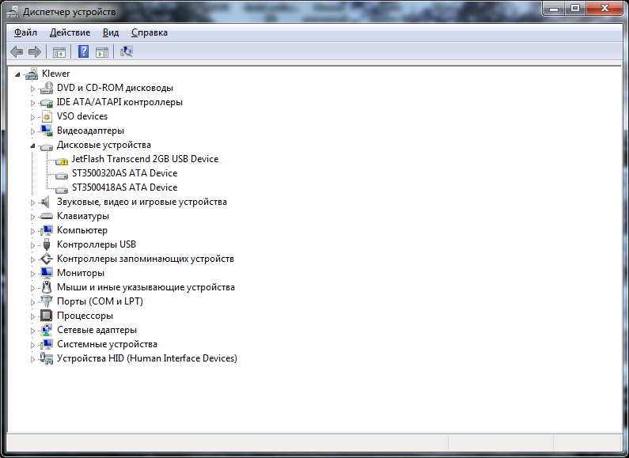Select the Компьютер label
629x458 pixels.
(x=82, y=230)
